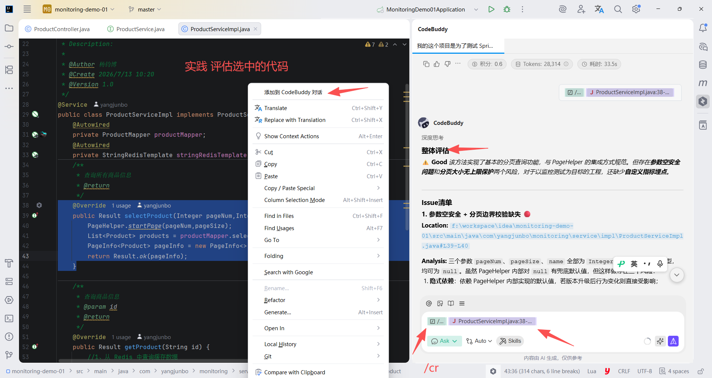Image resolution: width=712 pixels, height=378 pixels.
Task: Open the Commit tool window icon
Action: point(9,46)
